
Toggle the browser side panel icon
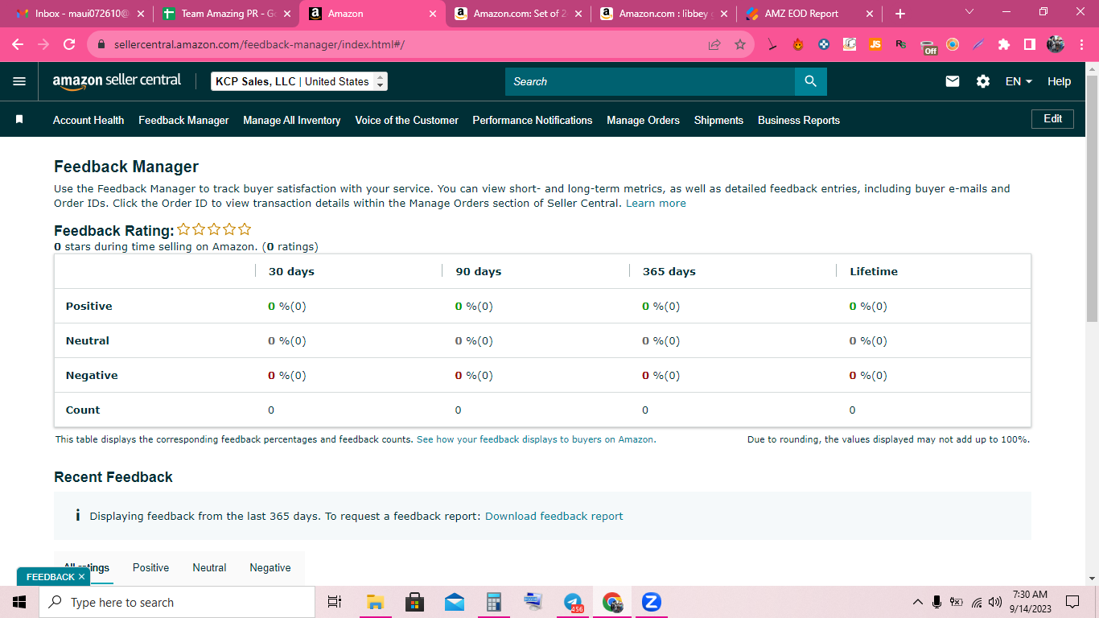(x=1029, y=44)
